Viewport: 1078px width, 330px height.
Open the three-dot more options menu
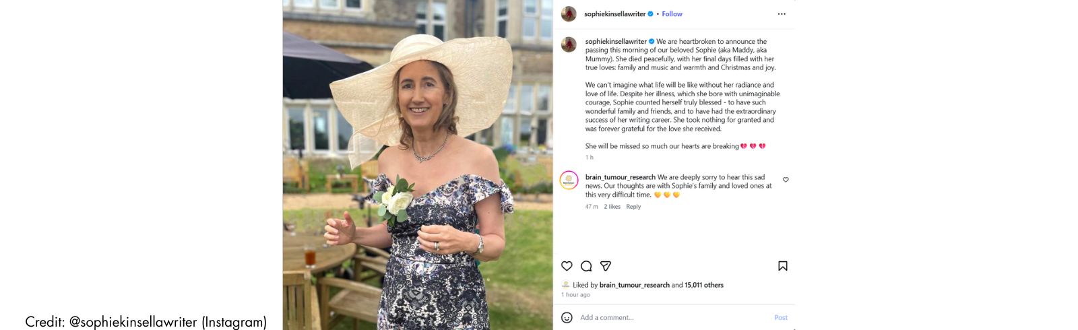pos(782,14)
